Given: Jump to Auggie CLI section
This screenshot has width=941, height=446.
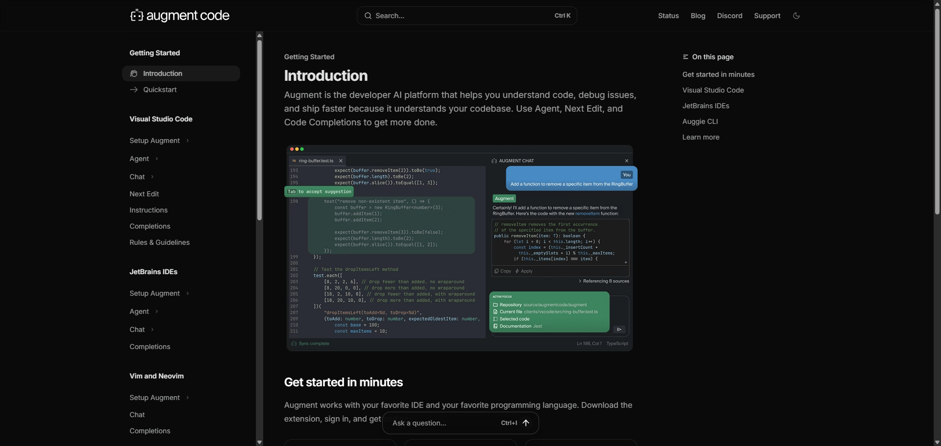Looking at the screenshot, I should [x=700, y=121].
